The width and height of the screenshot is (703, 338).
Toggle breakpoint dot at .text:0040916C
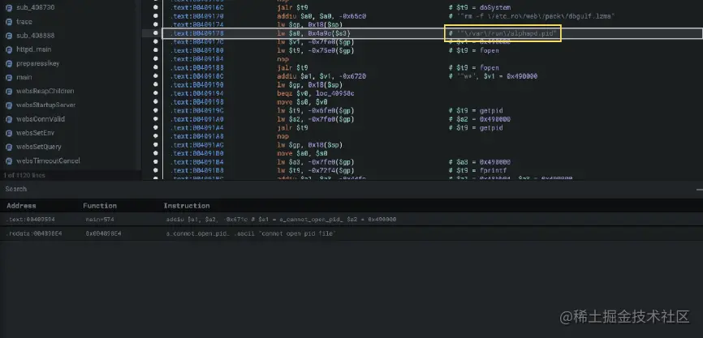156,7
